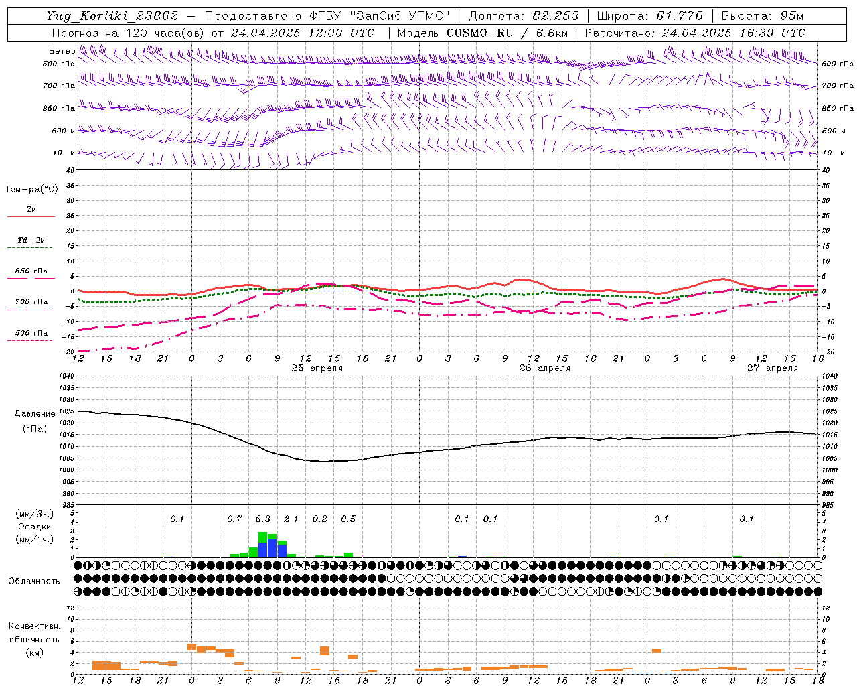Click the station name Yug_Korliki_23862
857x686 pixels.
[112, 16]
